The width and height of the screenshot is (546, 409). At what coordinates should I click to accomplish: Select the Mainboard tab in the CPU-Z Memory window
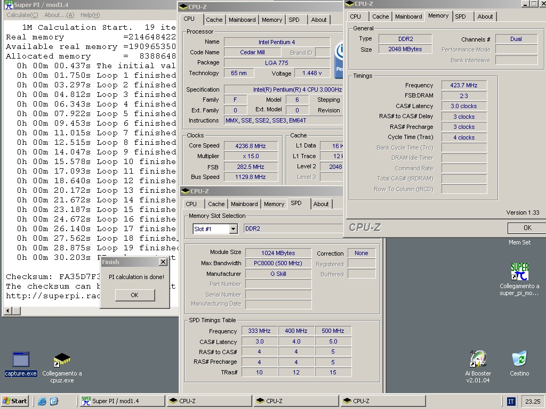pos(408,17)
